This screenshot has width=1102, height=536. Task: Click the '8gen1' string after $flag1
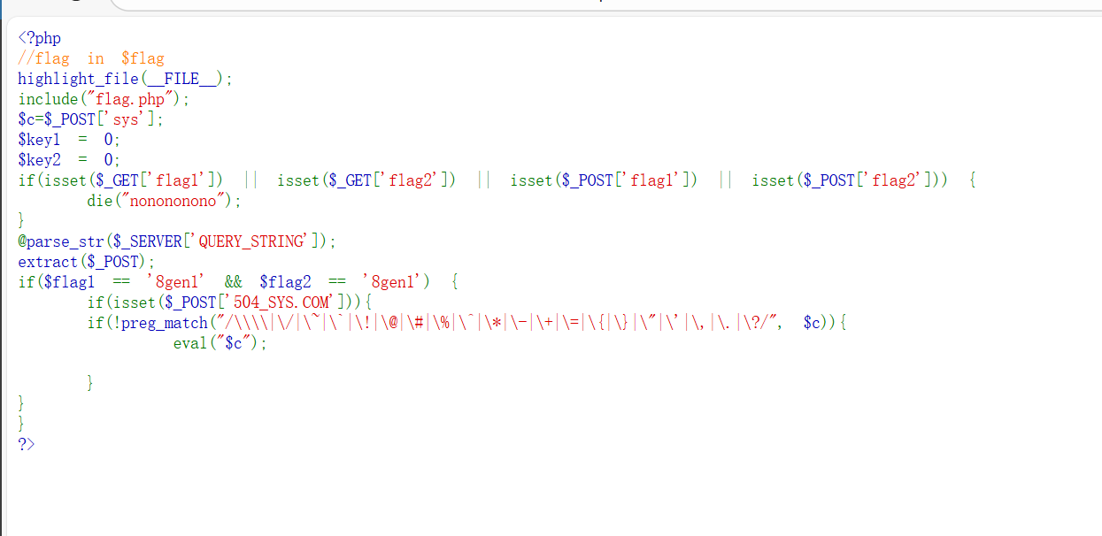pyautogui.click(x=176, y=282)
